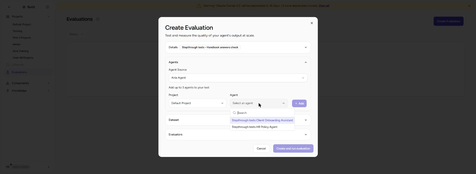Click the Knowledge chevron arrow
The width and height of the screenshot is (476, 174).
pyautogui.click(x=49, y=91)
